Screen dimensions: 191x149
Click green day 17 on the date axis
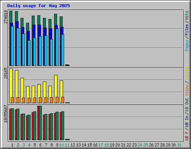[x=101, y=145]
